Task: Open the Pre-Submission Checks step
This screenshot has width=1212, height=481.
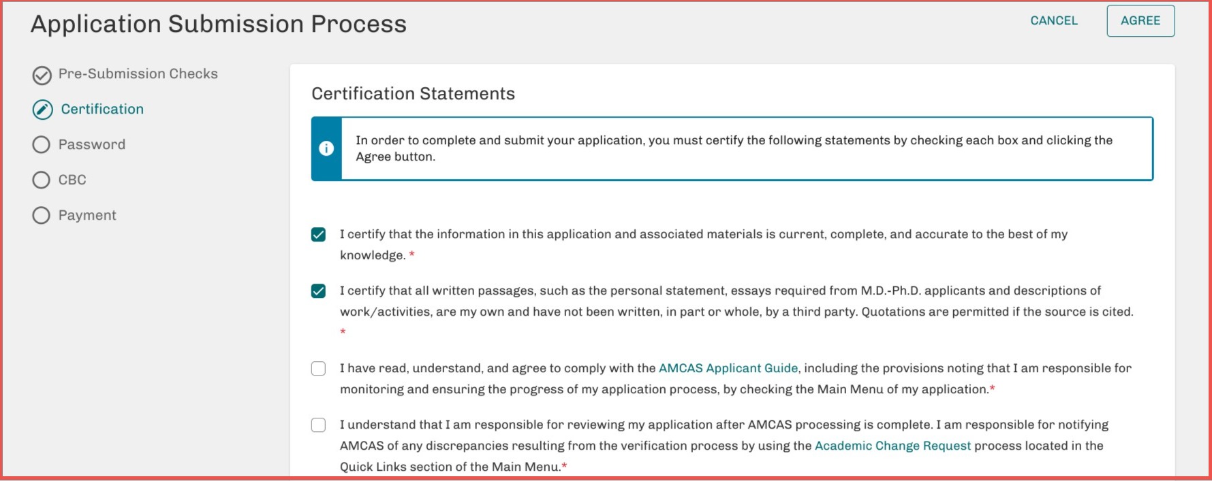Action: (x=138, y=73)
